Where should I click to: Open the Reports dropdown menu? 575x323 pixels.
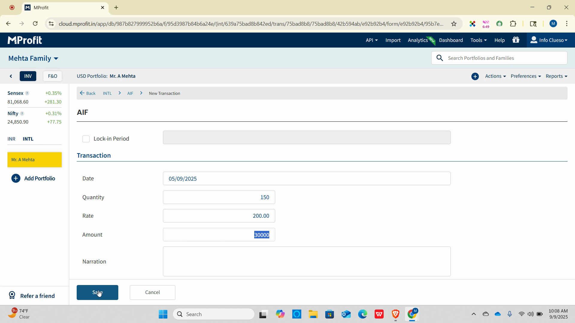[x=556, y=76]
